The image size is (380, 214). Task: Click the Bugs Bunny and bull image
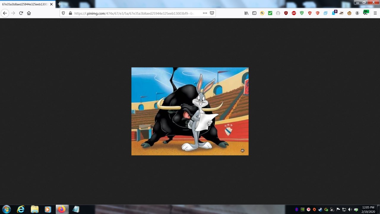click(190, 111)
